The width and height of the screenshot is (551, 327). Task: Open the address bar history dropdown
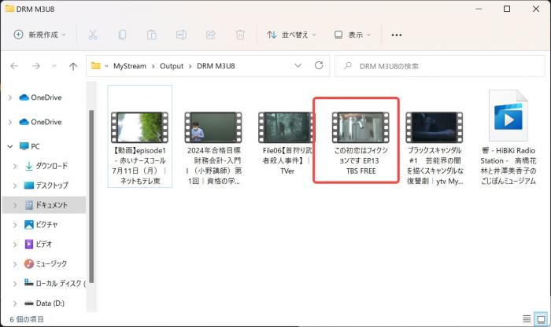tap(298, 65)
